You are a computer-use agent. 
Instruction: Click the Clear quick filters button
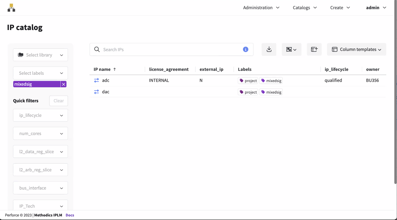click(x=58, y=101)
